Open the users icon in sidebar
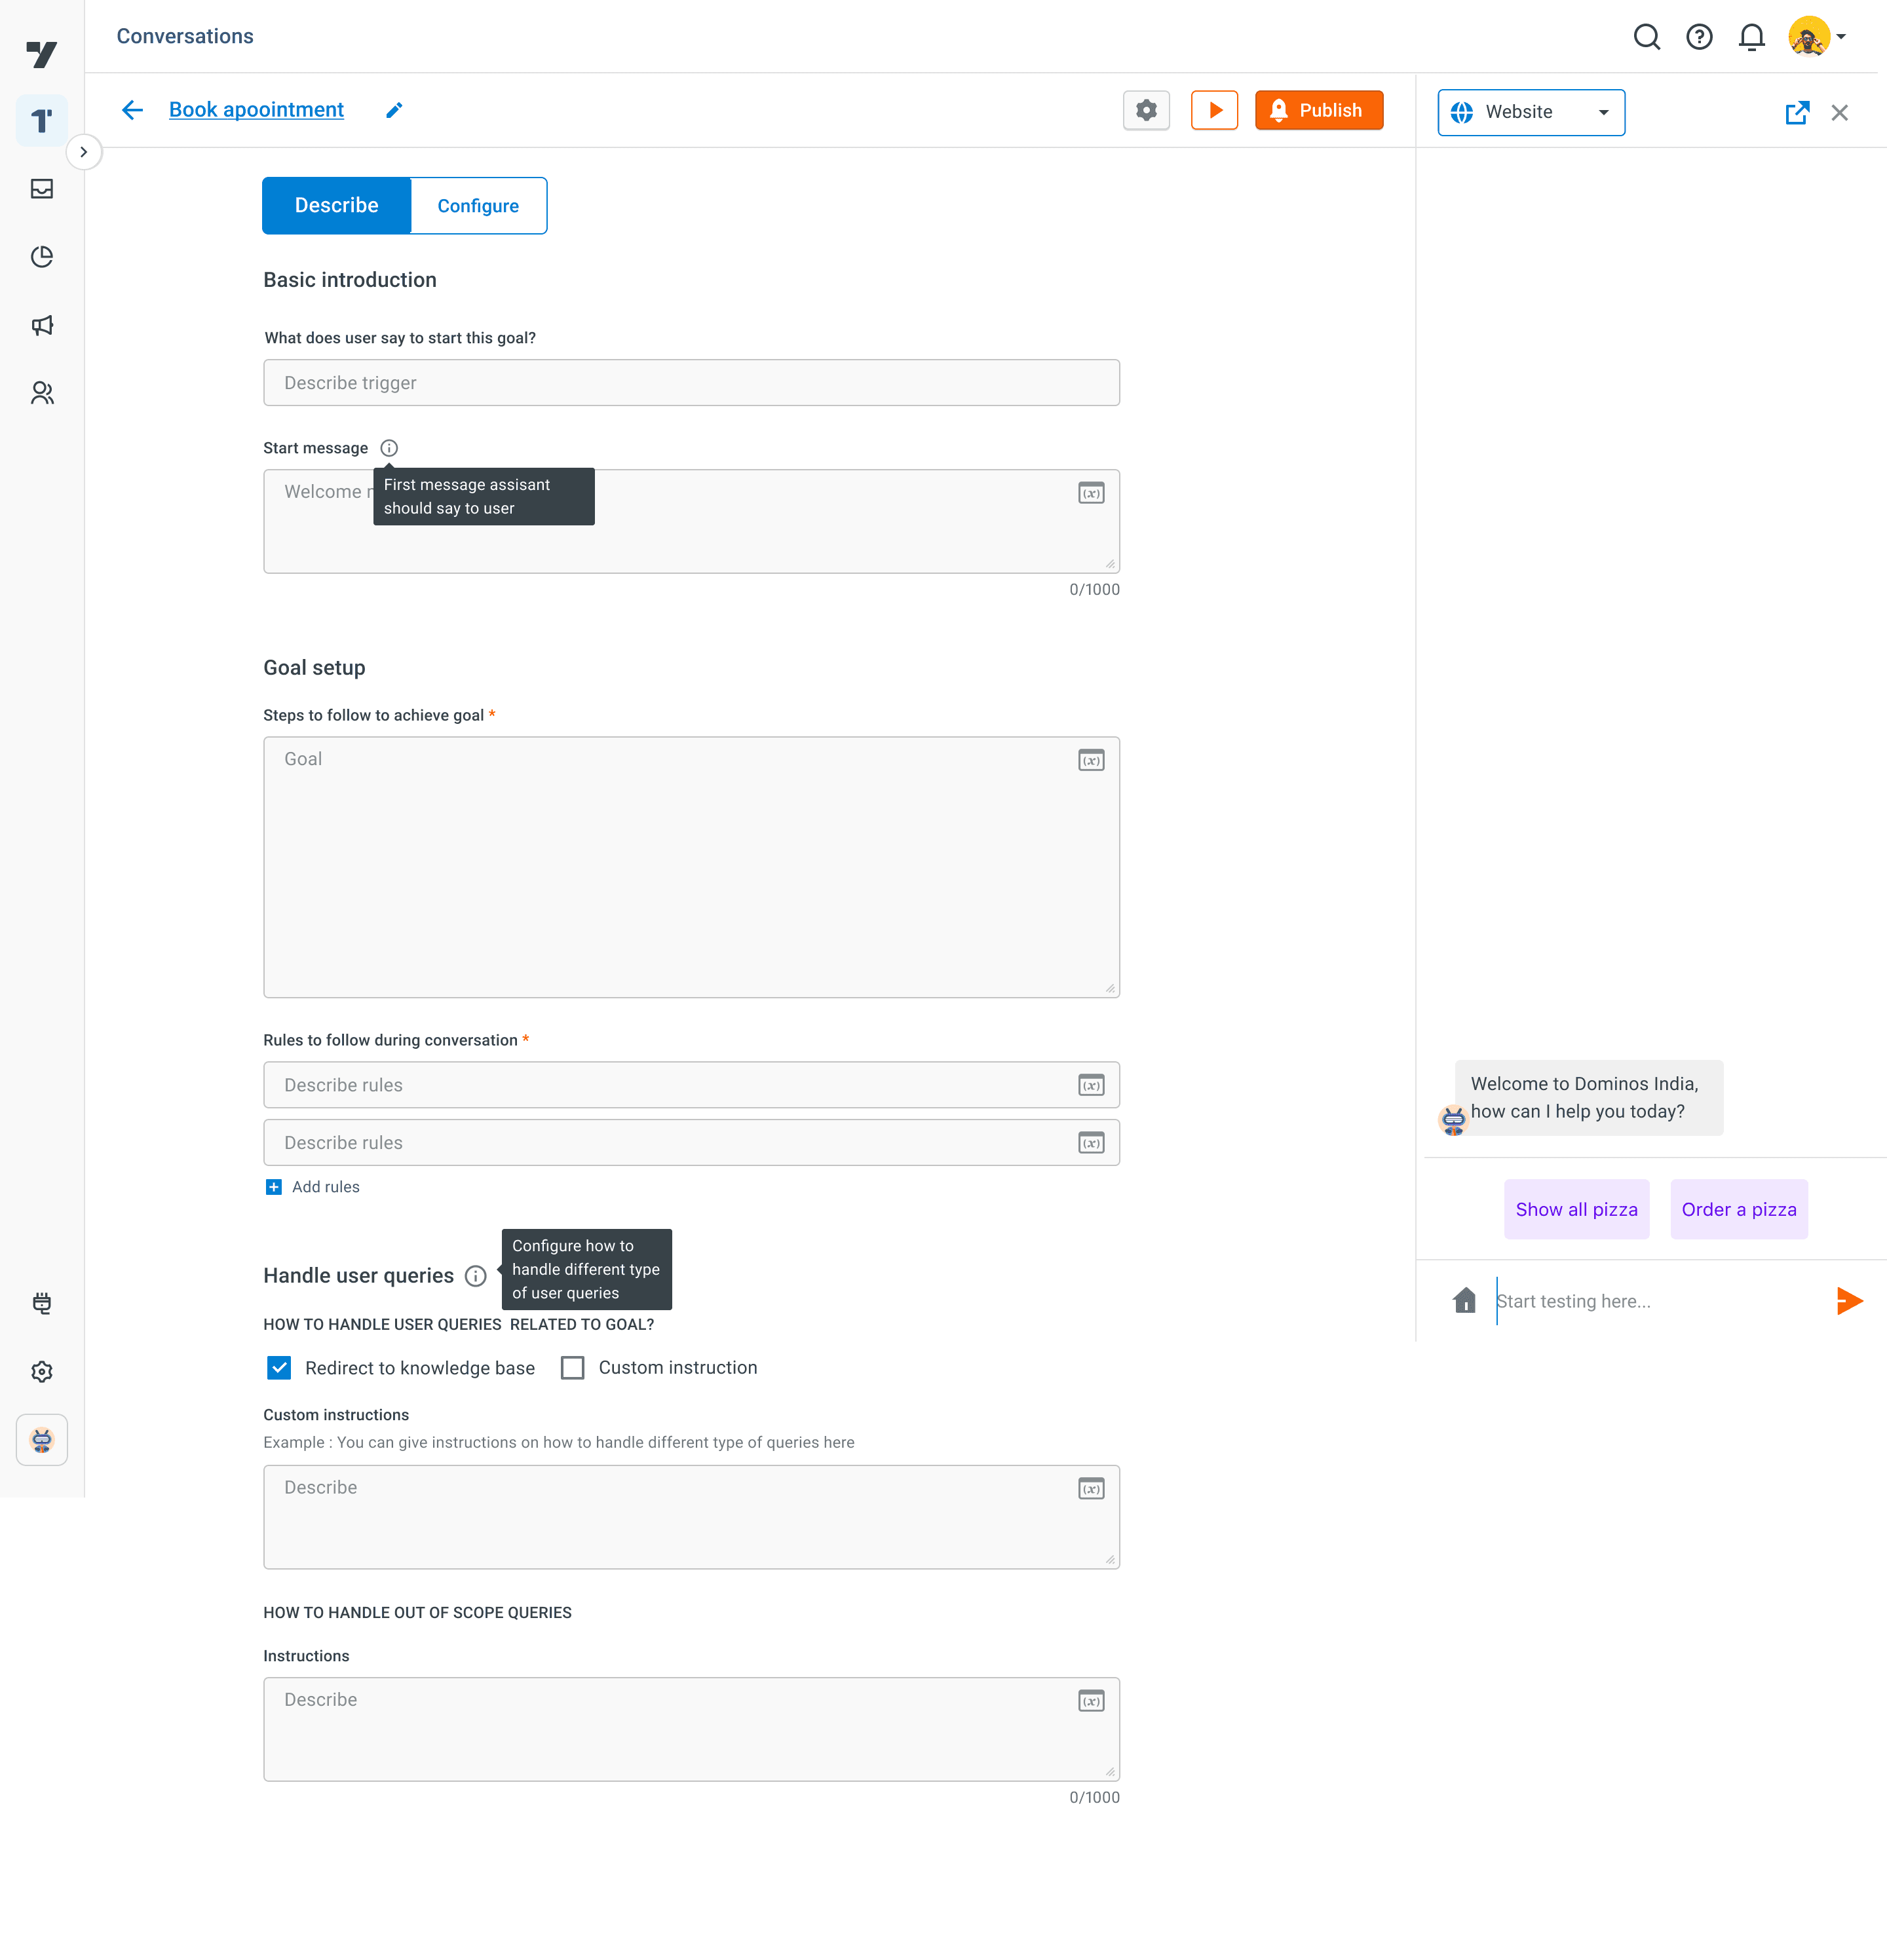Screen dimensions: 1887x1960 point(42,393)
